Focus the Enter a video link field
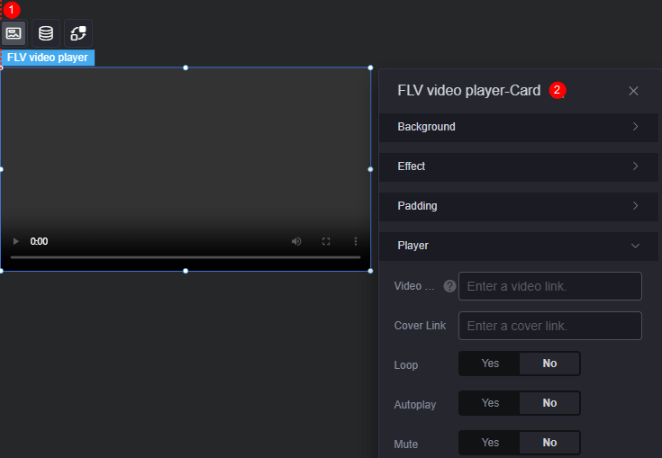662x458 pixels. 550,286
